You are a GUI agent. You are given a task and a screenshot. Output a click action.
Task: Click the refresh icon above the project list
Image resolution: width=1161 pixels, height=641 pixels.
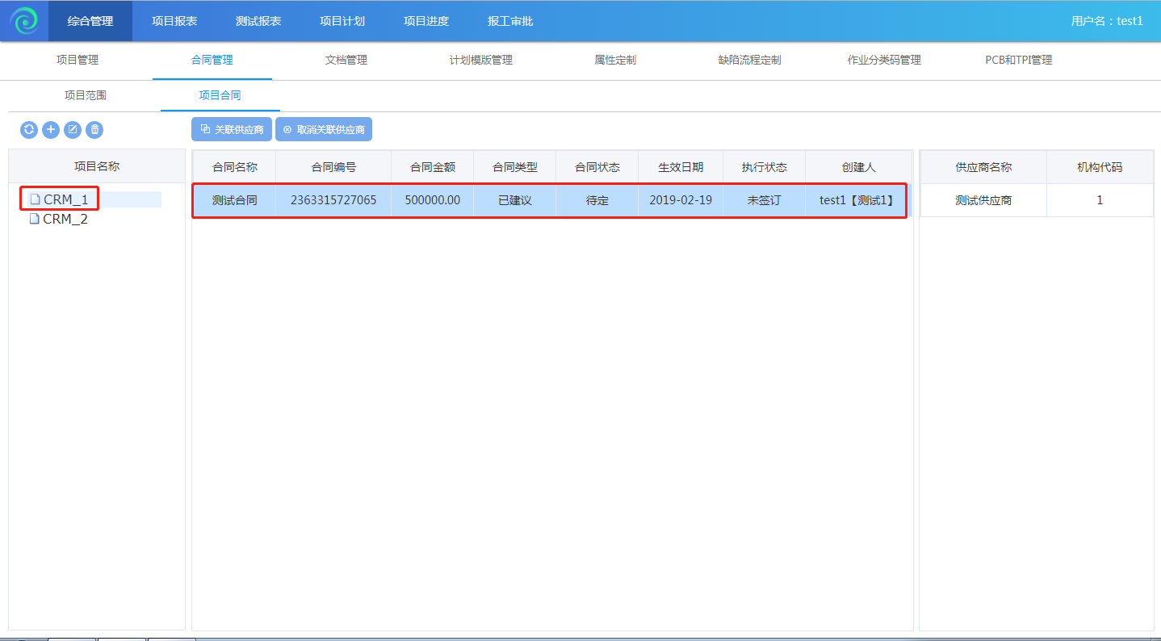tap(29, 130)
